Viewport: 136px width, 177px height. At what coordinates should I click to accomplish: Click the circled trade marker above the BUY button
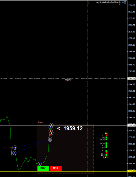point(39,164)
